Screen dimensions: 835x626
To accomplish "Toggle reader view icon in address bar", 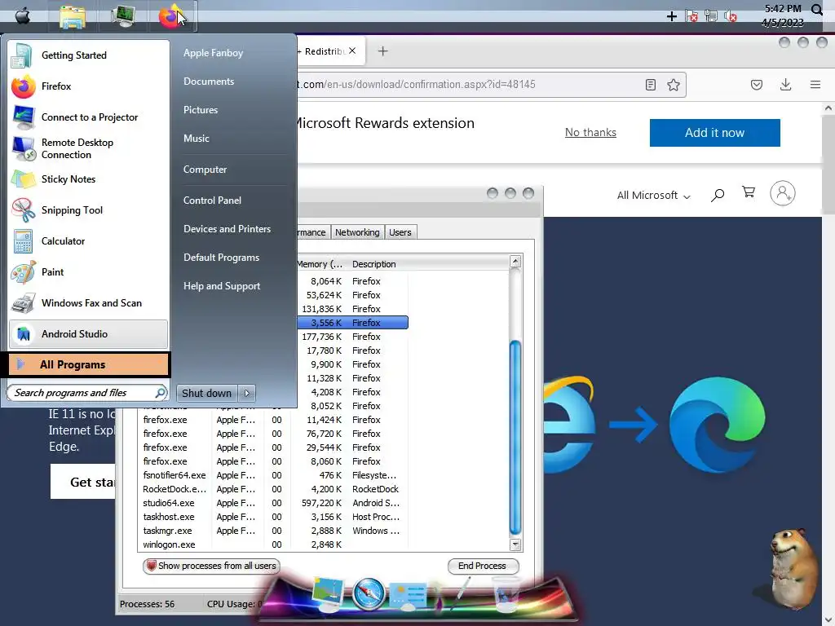I will tap(650, 85).
